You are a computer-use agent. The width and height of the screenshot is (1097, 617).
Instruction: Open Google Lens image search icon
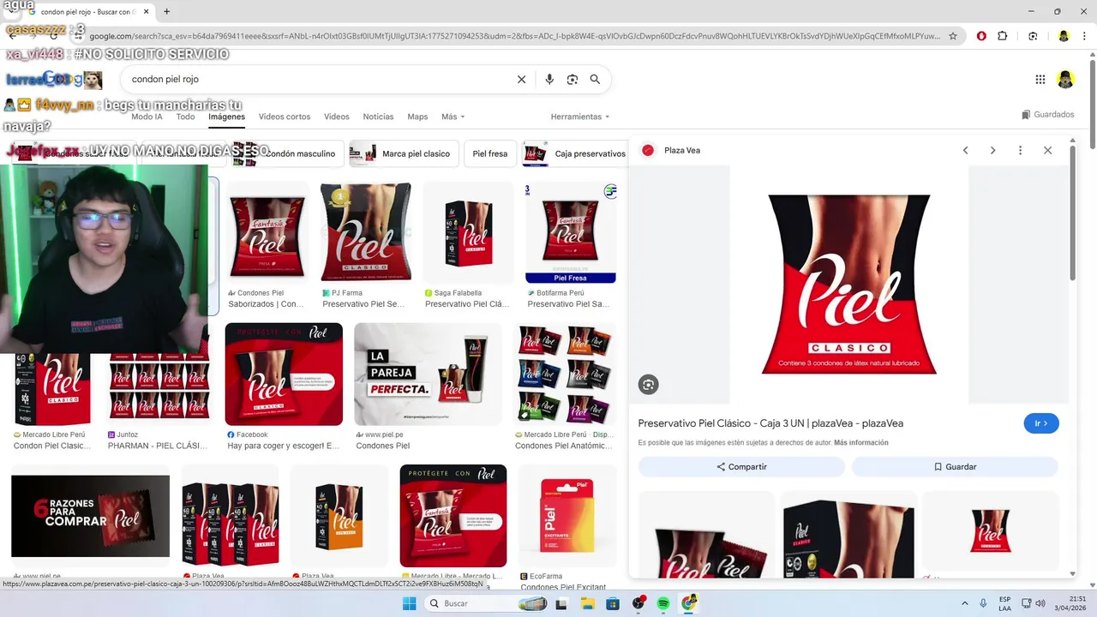[x=572, y=79]
